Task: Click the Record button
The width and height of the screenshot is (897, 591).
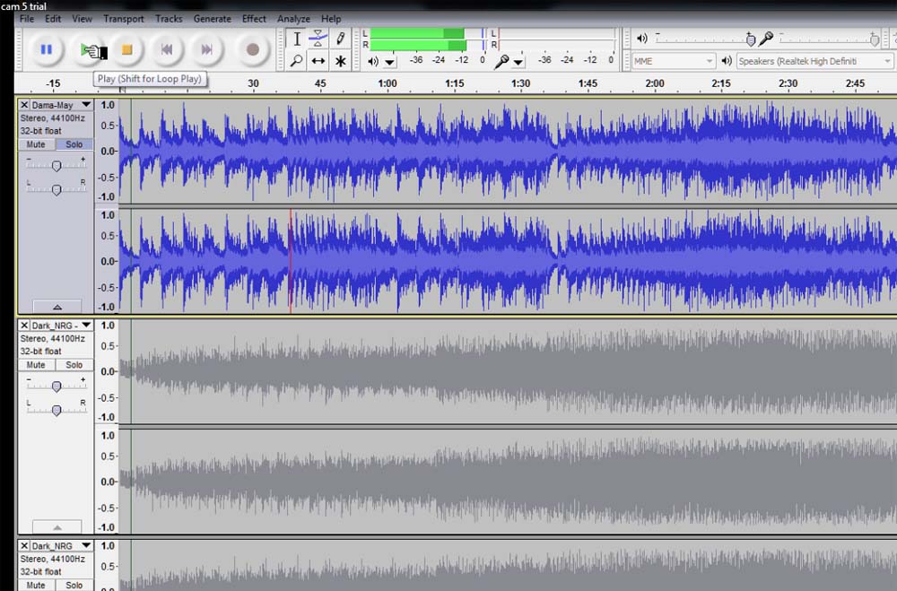Action: [x=252, y=50]
